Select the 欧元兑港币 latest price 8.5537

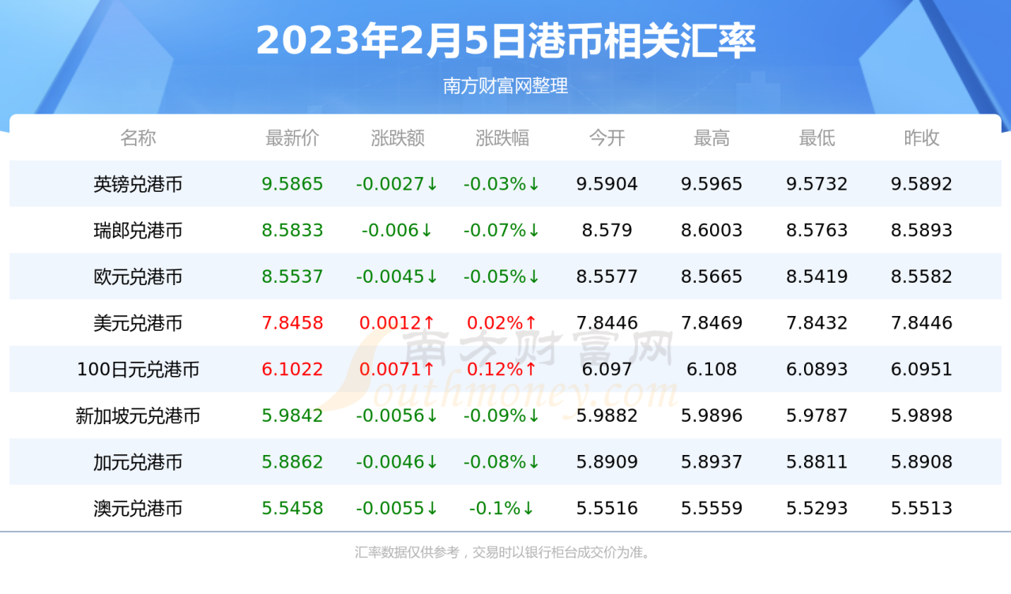click(x=292, y=276)
